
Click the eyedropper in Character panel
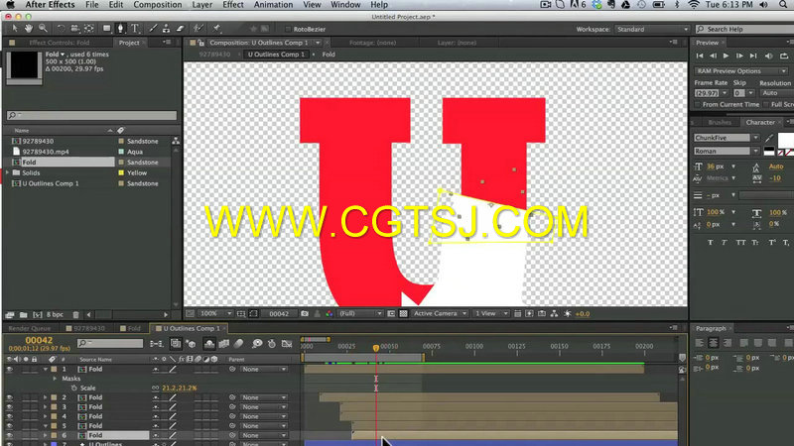[770, 138]
